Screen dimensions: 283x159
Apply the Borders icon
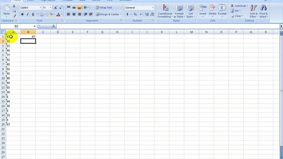[x=42, y=14]
